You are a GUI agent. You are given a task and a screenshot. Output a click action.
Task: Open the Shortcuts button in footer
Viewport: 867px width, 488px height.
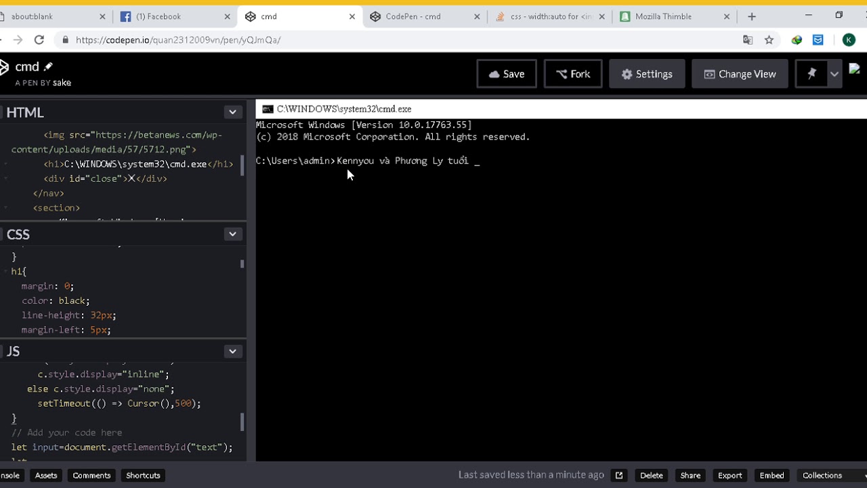coord(143,475)
